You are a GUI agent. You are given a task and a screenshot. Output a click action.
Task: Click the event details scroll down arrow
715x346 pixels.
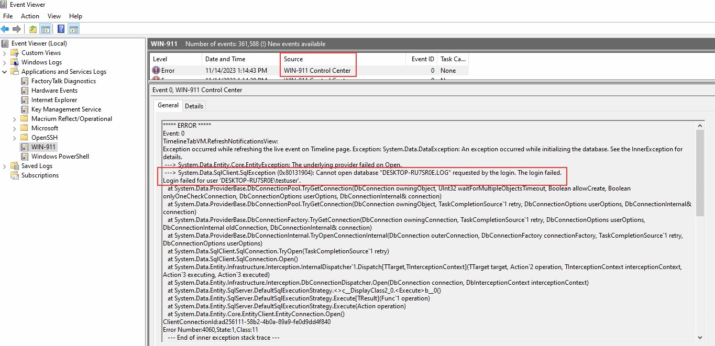click(700, 339)
